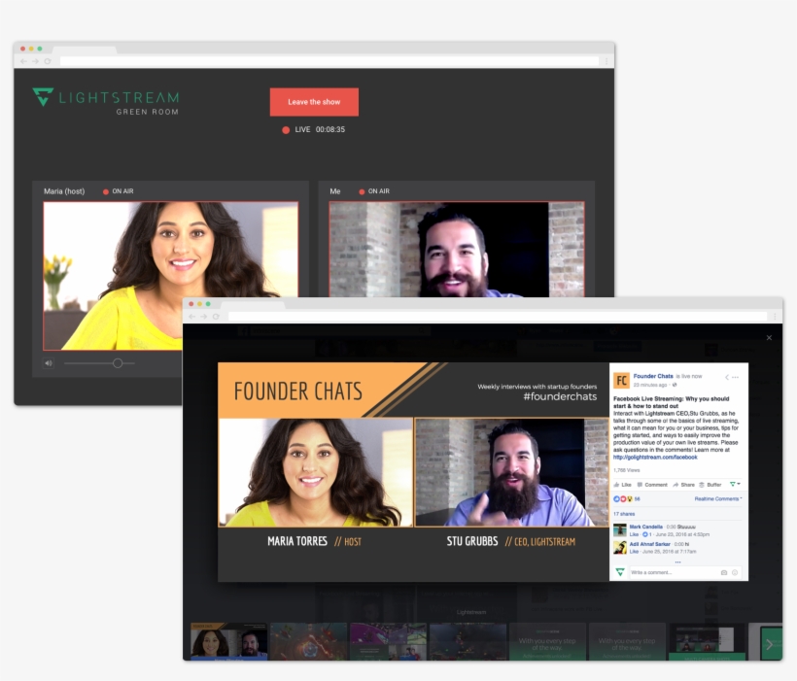Image resolution: width=797 pixels, height=681 pixels.
Task: Click the FC Founder Chats page avatar
Action: click(621, 380)
